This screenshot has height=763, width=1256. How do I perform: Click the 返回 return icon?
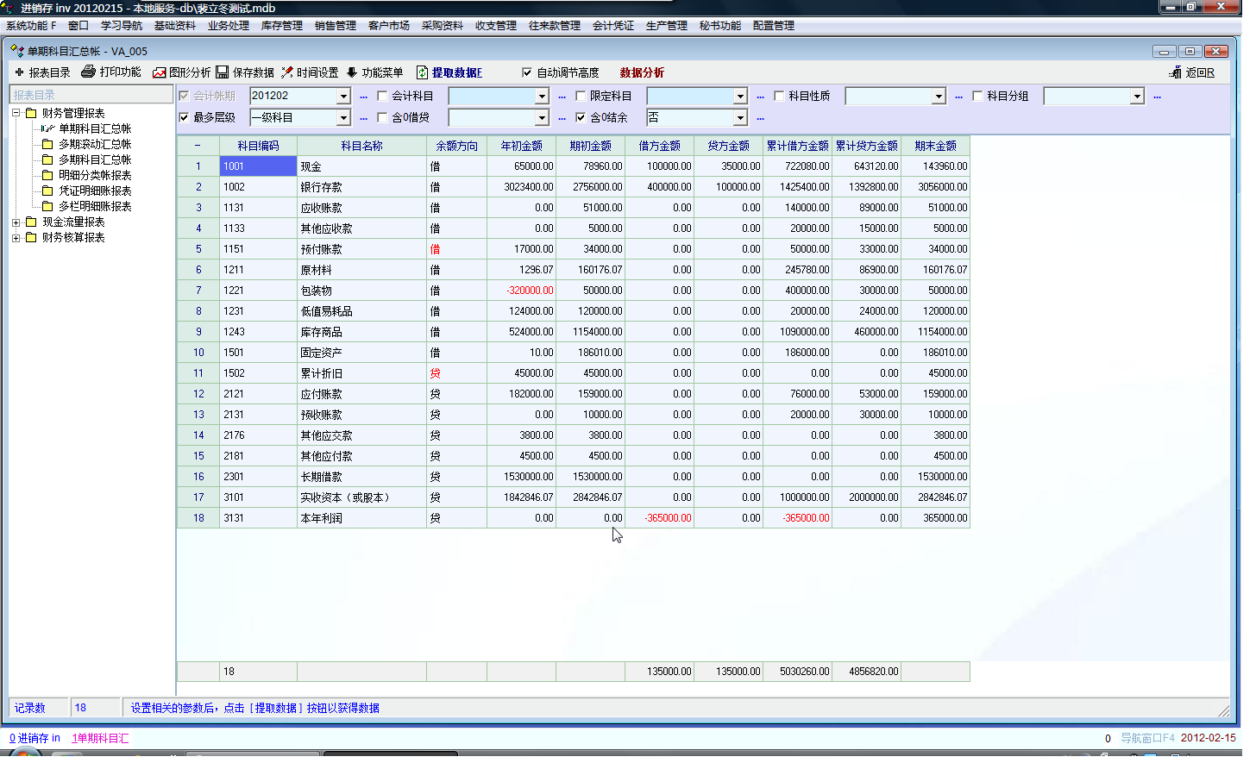point(1175,72)
